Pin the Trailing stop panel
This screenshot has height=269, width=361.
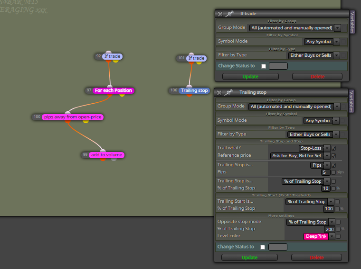point(228,92)
